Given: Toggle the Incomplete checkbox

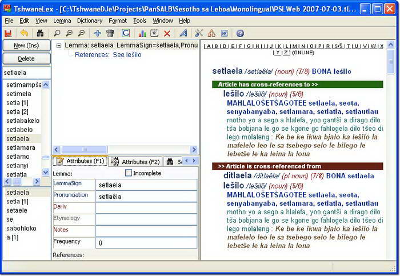Looking at the screenshot, I should (129, 173).
